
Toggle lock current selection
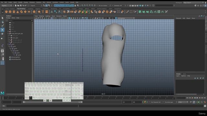pyautogui.click(x=75, y=5)
